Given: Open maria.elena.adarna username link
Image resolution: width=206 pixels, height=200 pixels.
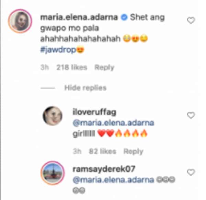Looking at the screenshot, I should point(79,17).
